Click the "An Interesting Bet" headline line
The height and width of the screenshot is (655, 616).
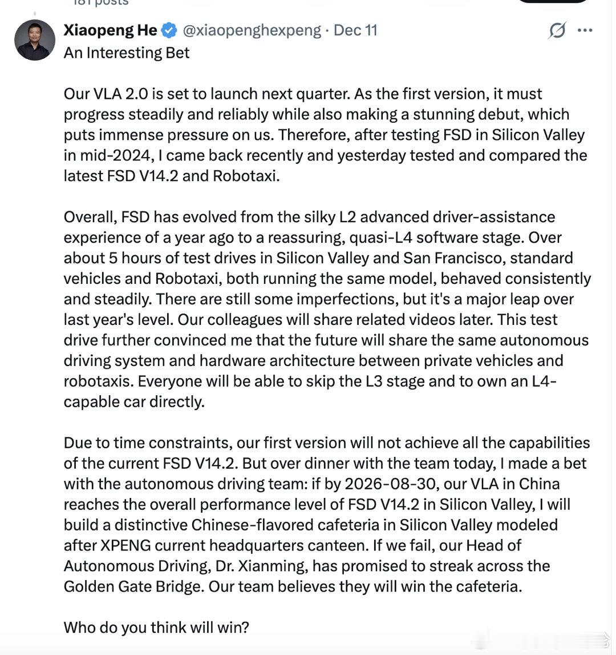(x=127, y=53)
